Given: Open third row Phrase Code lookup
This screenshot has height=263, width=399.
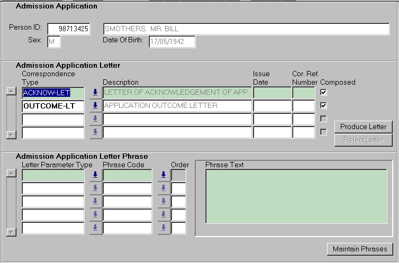Looking at the screenshot, I should pyautogui.click(x=164, y=202).
